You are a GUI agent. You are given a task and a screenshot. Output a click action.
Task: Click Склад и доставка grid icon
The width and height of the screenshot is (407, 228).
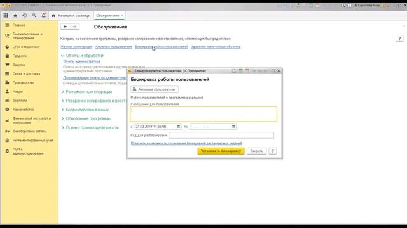pos(7,73)
